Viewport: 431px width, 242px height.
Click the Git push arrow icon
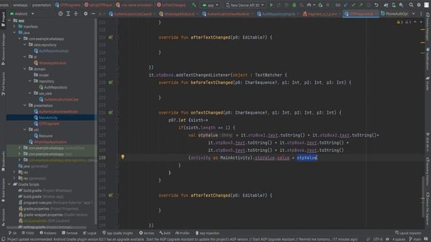(x=361, y=5)
